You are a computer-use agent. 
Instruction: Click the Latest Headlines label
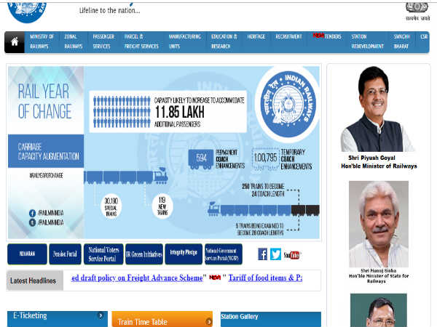(34, 280)
